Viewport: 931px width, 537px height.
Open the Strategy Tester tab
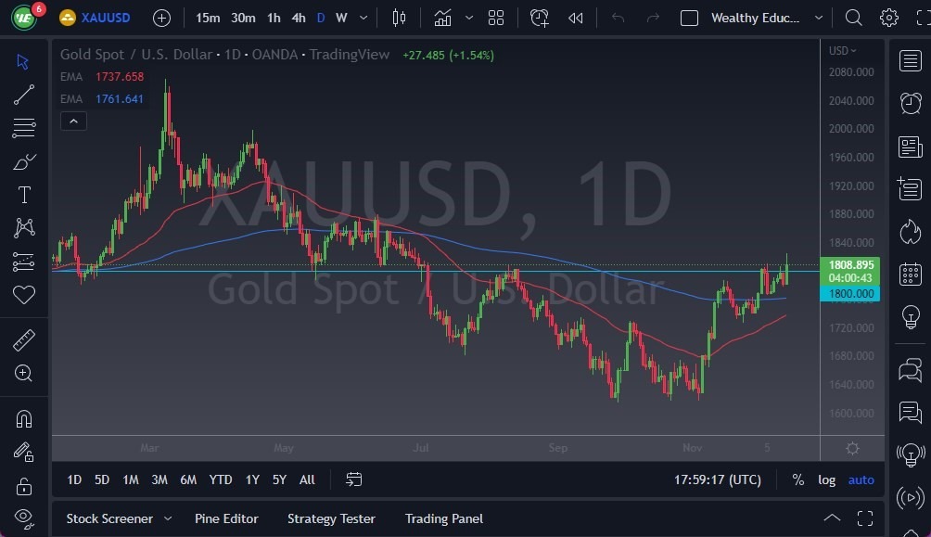tap(331, 518)
